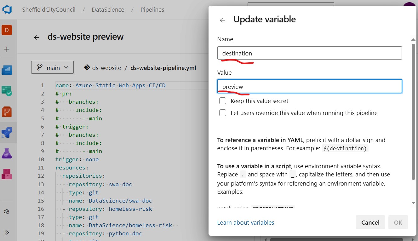This screenshot has width=418, height=241.
Task: Click the Value input field
Action: pos(310,86)
